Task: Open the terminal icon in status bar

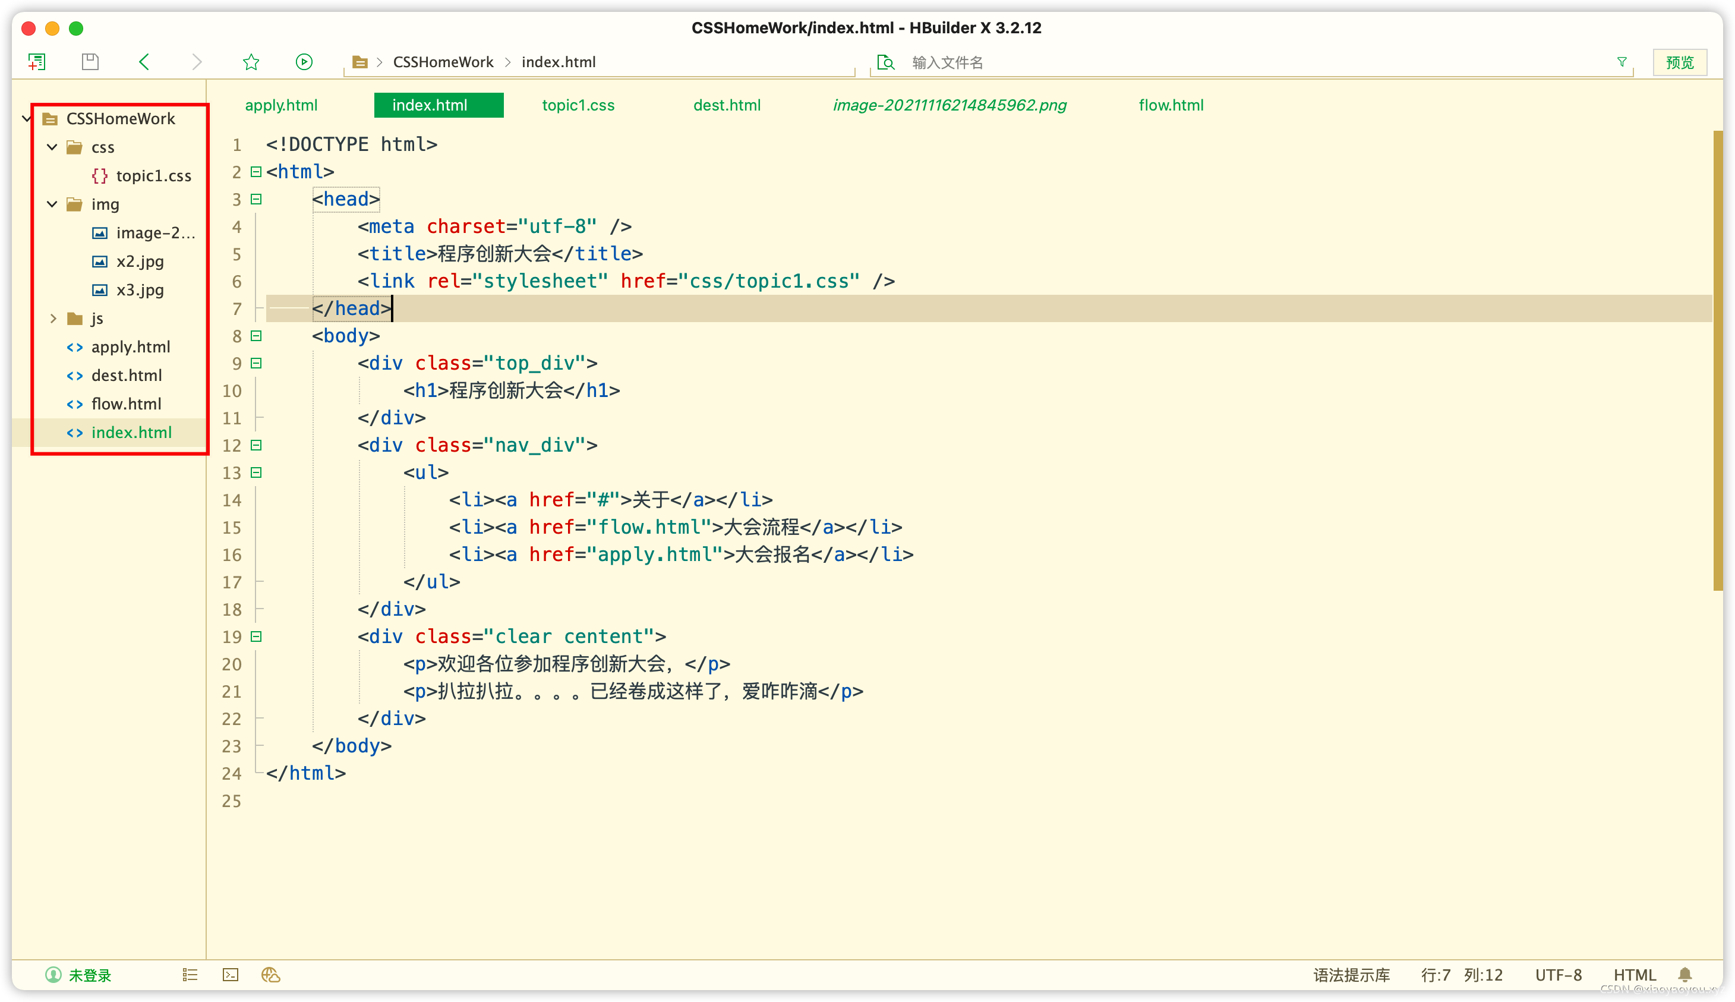Action: pyautogui.click(x=231, y=975)
